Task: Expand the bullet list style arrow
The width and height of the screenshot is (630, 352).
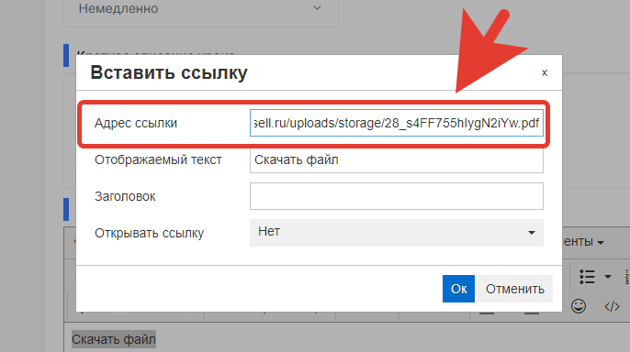Action: click(608, 277)
